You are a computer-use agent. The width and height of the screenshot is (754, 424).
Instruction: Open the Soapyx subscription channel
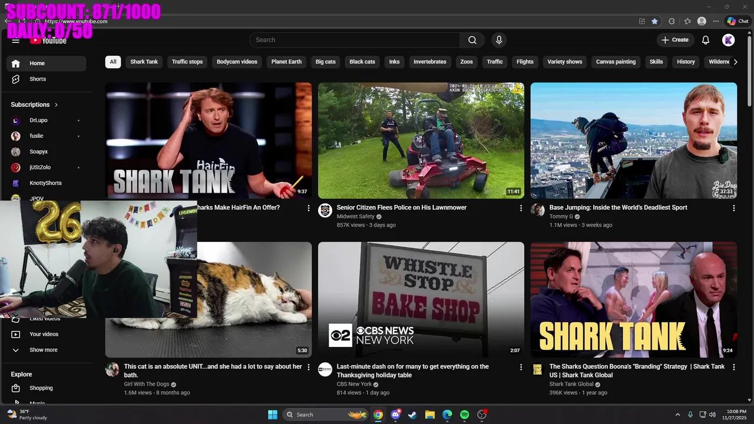point(47,152)
